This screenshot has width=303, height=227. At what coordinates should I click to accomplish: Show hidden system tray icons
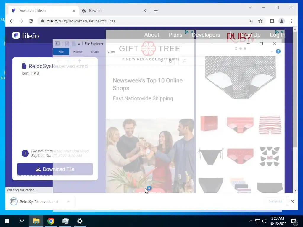click(x=250, y=221)
